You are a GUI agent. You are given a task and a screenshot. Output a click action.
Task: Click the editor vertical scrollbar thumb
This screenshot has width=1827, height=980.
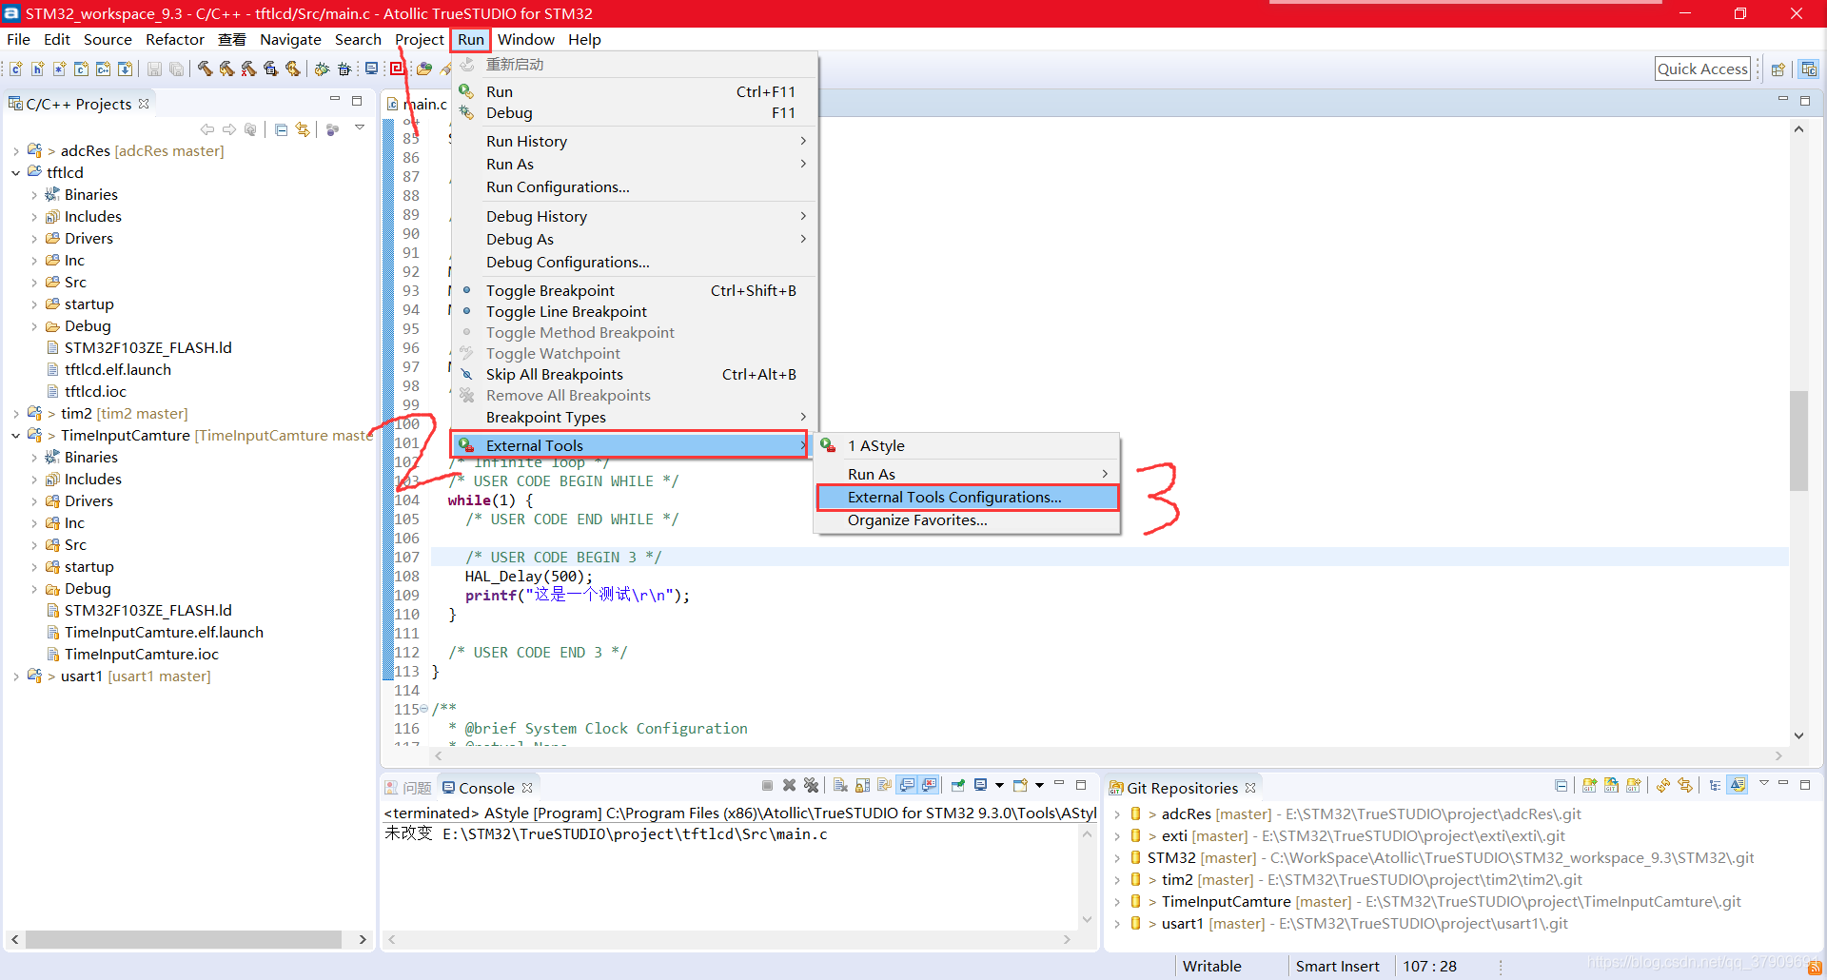click(1798, 441)
